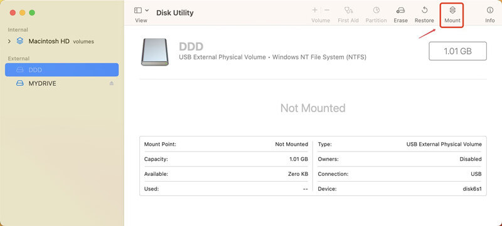The height and width of the screenshot is (226, 502).
Task: Expand the Macintosh HD disclosure arrow
Action: (x=9, y=41)
